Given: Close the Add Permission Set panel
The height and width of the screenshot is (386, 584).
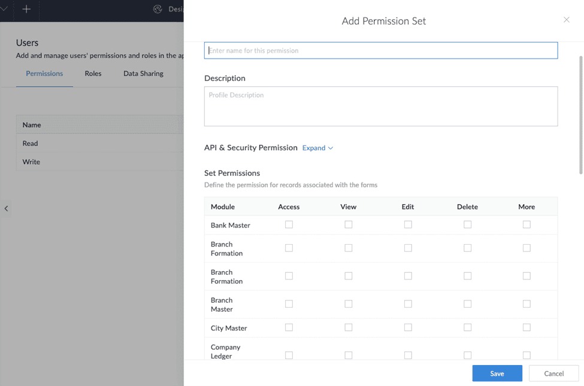Looking at the screenshot, I should pyautogui.click(x=566, y=20).
